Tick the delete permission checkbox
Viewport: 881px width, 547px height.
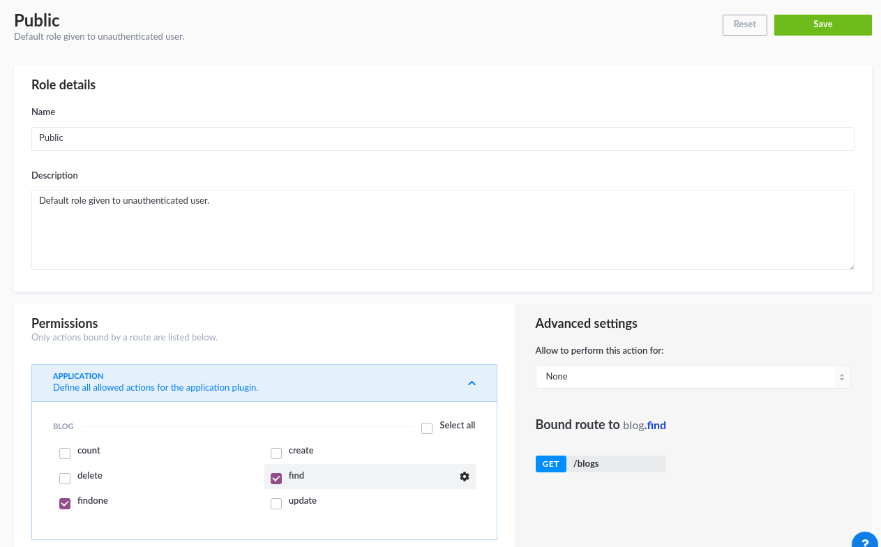pyautogui.click(x=65, y=479)
